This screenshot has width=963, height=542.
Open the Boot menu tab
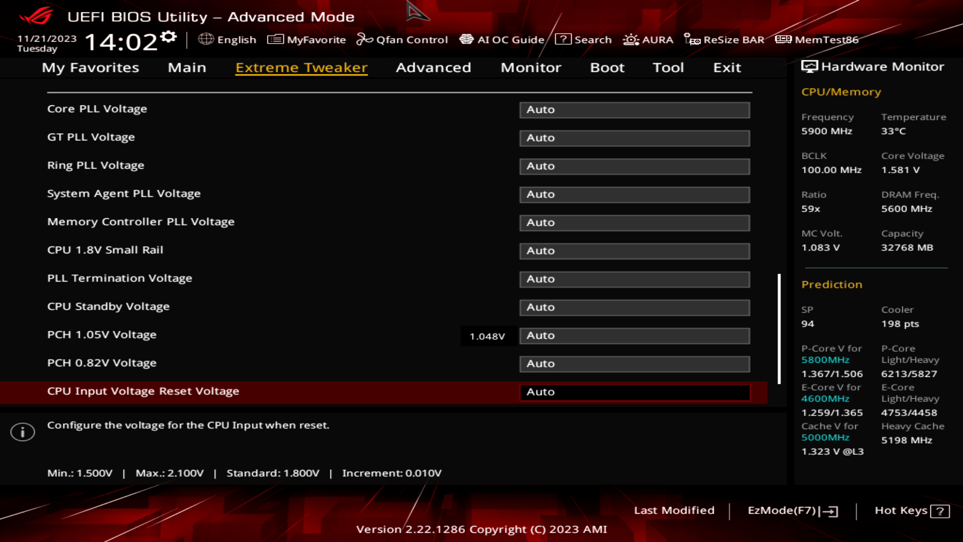pos(607,68)
